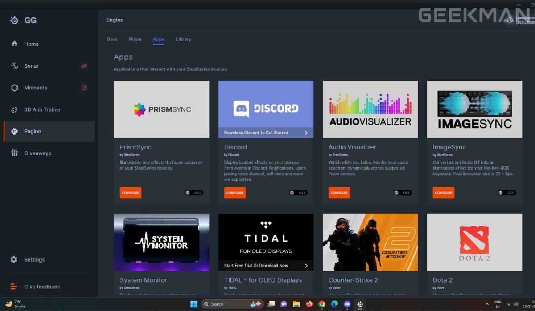
Task: Click the PrismSync banner image
Action: point(161,109)
